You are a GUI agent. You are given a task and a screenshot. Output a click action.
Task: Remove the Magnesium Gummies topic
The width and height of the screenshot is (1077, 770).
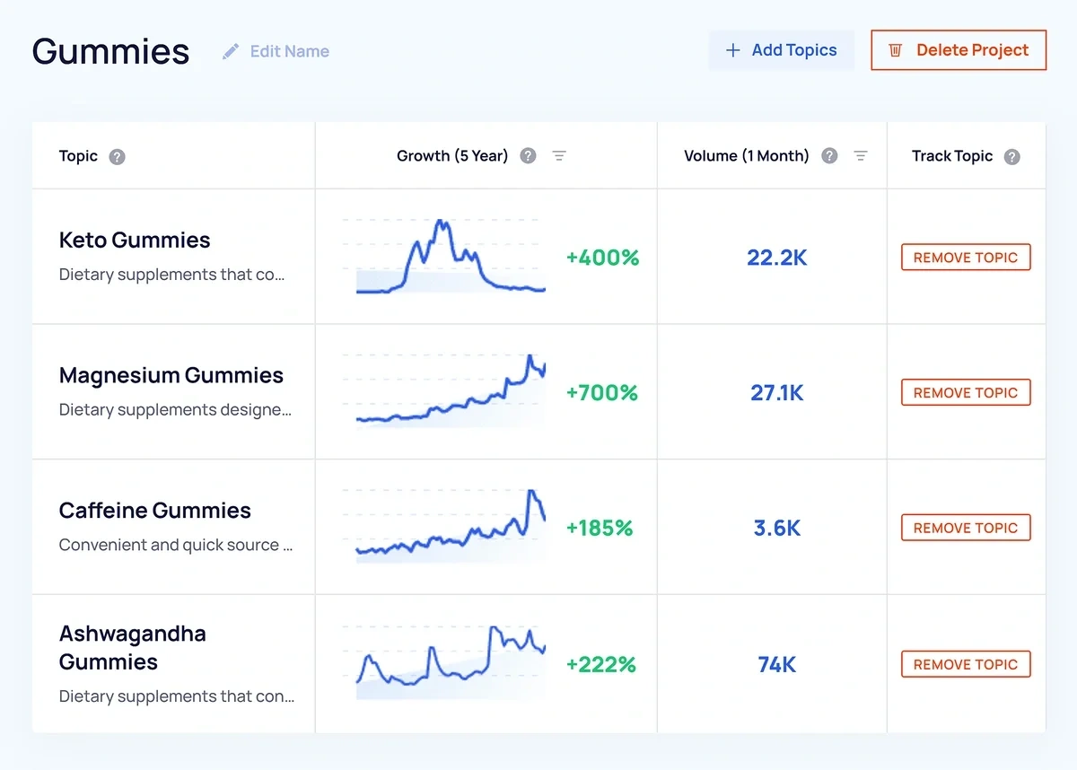pyautogui.click(x=965, y=392)
